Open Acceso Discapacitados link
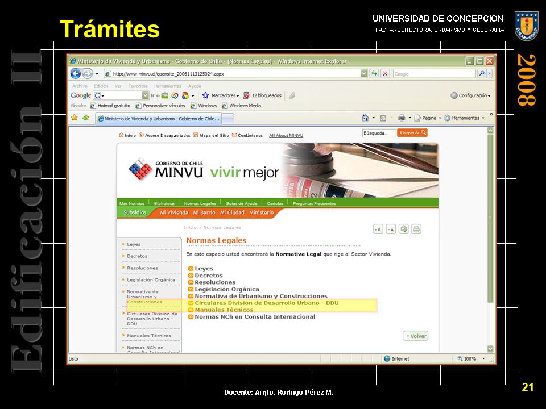 [x=164, y=135]
